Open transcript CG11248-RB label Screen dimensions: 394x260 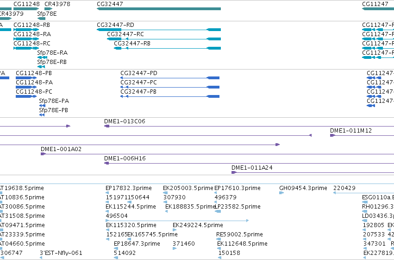coord(31,25)
